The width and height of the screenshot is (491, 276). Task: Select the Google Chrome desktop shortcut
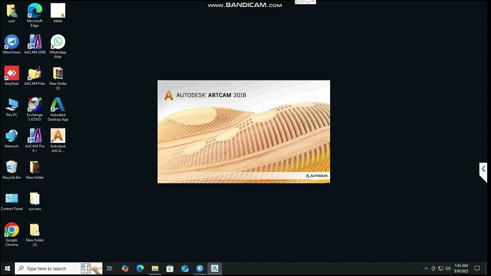(12, 235)
